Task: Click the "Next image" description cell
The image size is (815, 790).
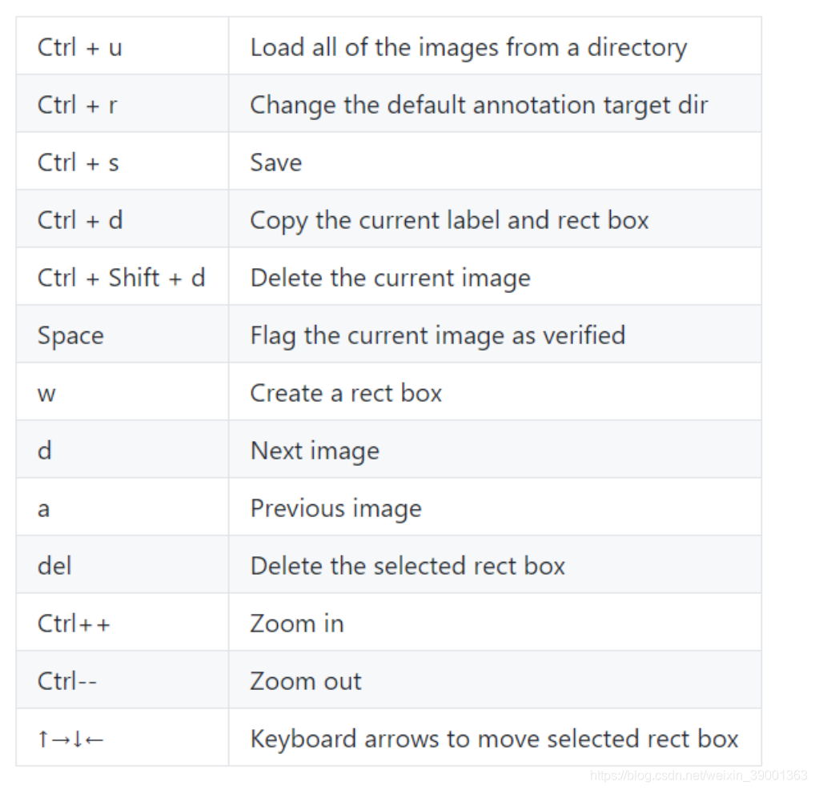Action: click(x=315, y=451)
